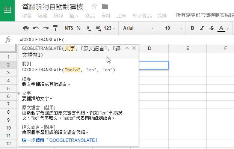Select row 8 header

pyautogui.click(x=8, y=112)
